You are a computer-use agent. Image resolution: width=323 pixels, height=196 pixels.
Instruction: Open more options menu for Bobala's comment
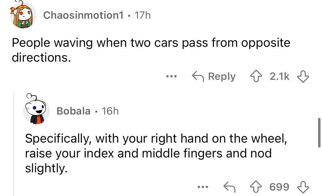203,187
